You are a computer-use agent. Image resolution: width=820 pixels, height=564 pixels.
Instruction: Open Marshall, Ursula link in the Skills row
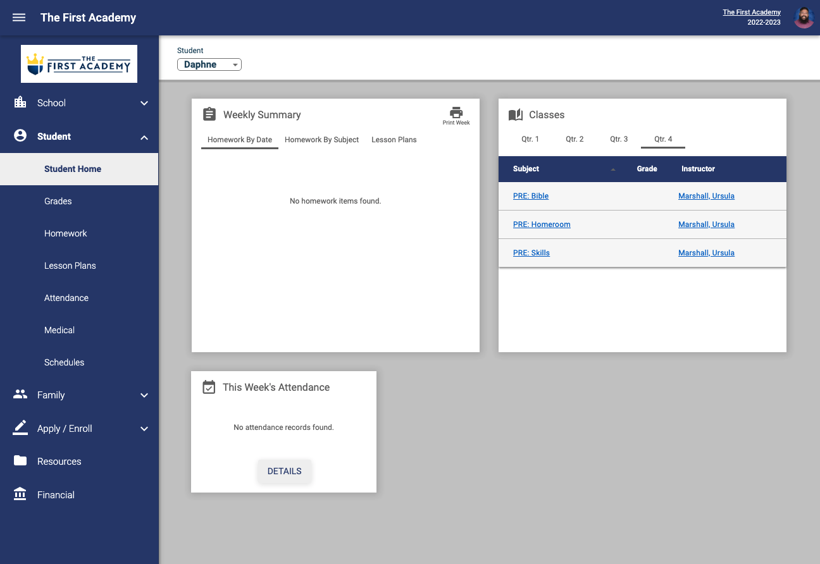pyautogui.click(x=706, y=253)
